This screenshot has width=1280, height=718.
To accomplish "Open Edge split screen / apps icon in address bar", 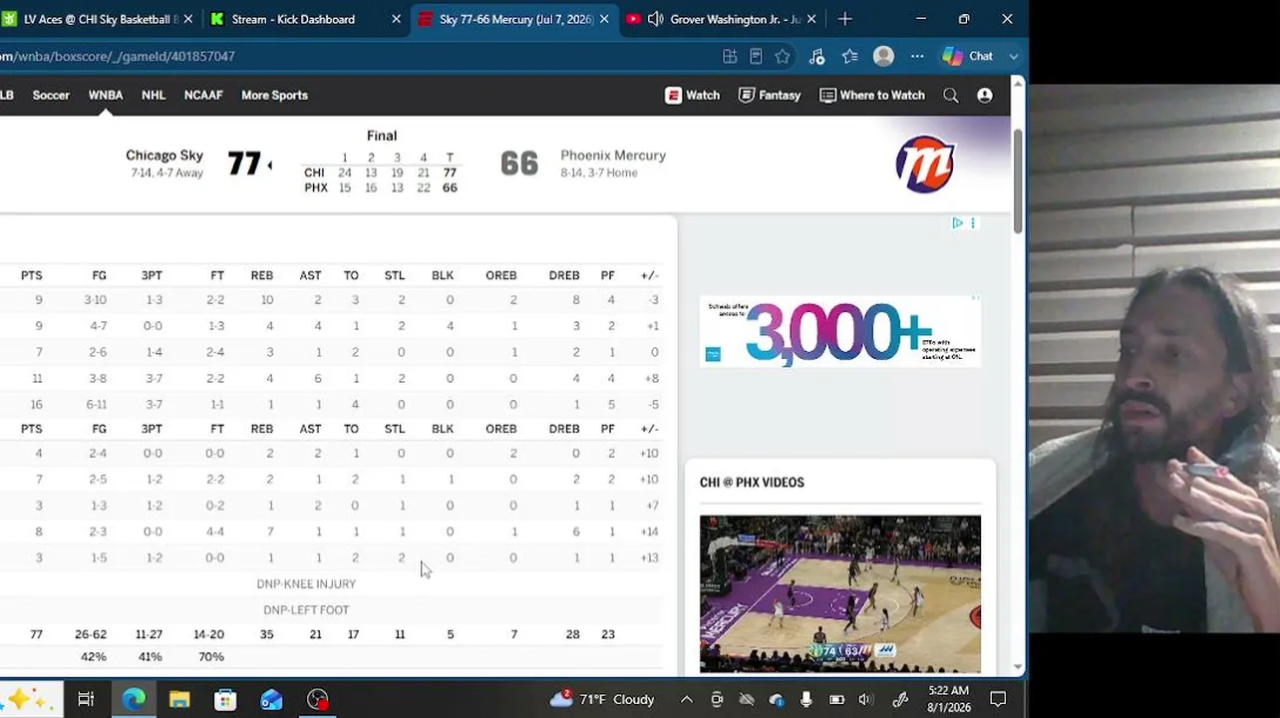I will point(730,57).
